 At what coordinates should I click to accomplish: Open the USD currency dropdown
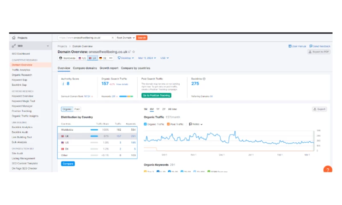[x=165, y=58]
